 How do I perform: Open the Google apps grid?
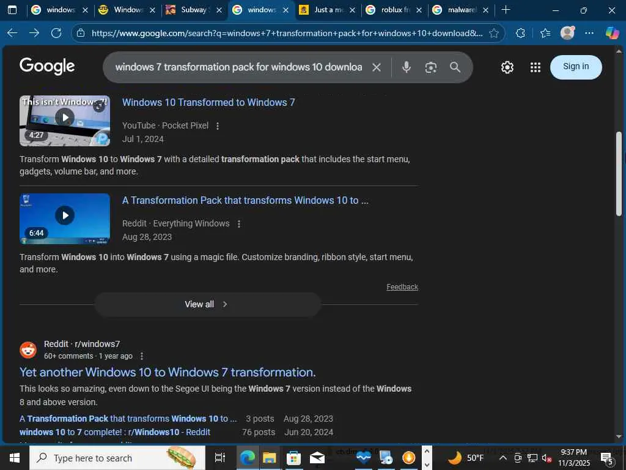click(x=536, y=67)
